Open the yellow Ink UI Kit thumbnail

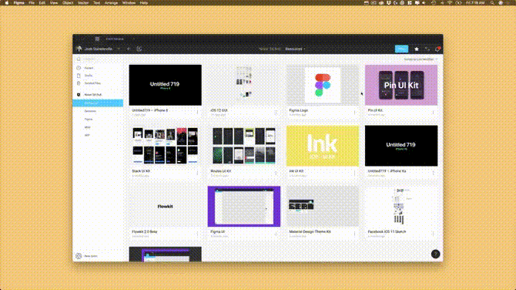click(x=323, y=146)
